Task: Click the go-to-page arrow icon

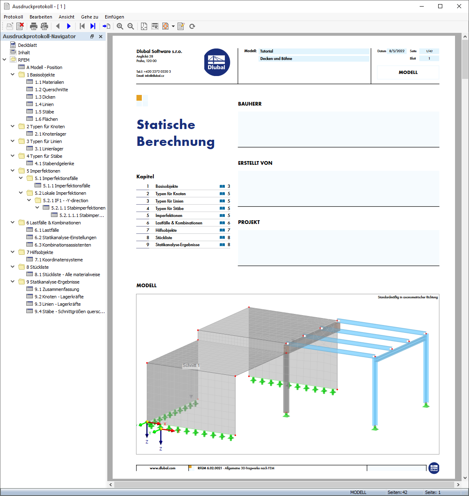Action: (x=106, y=26)
